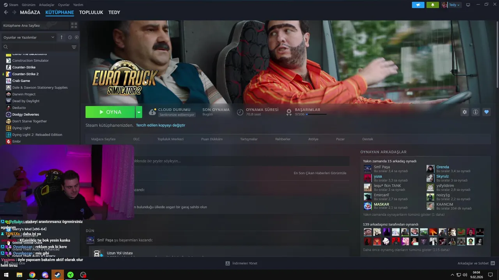Image resolution: width=499 pixels, height=280 pixels.
Task: Switch library to grid view icon
Action: 74,25
